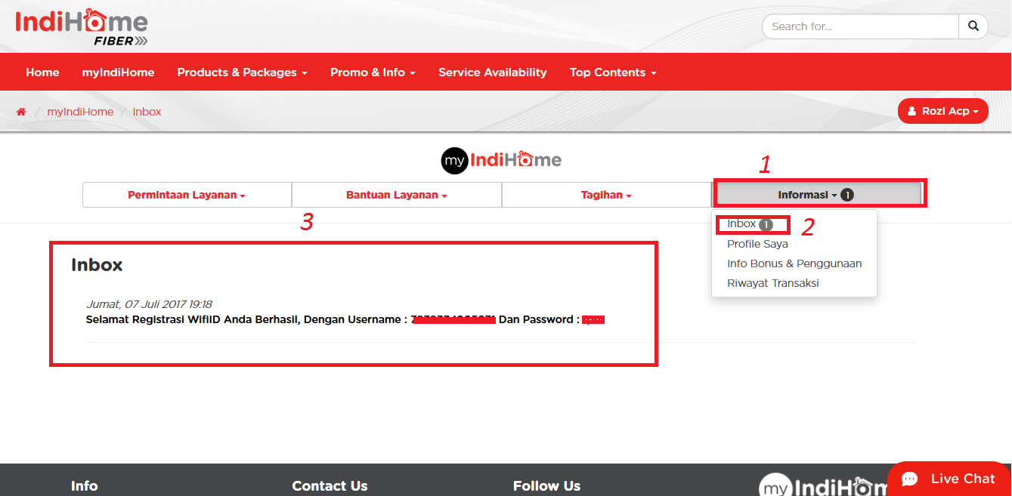Open Riwayat Transaksi

772,282
